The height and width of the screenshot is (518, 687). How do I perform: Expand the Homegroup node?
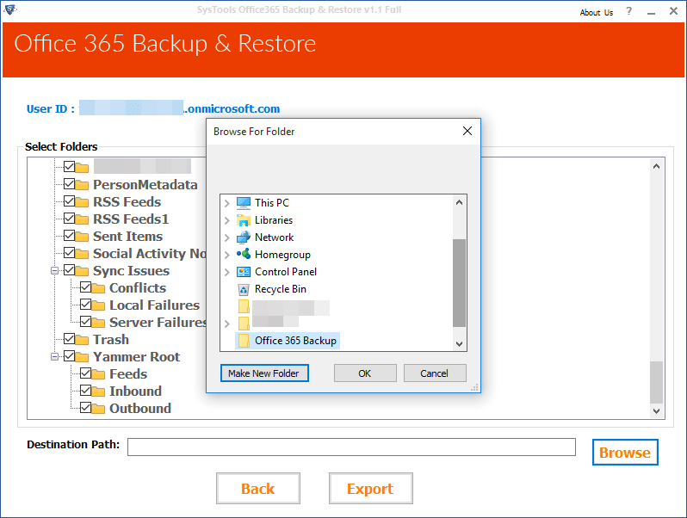[227, 255]
